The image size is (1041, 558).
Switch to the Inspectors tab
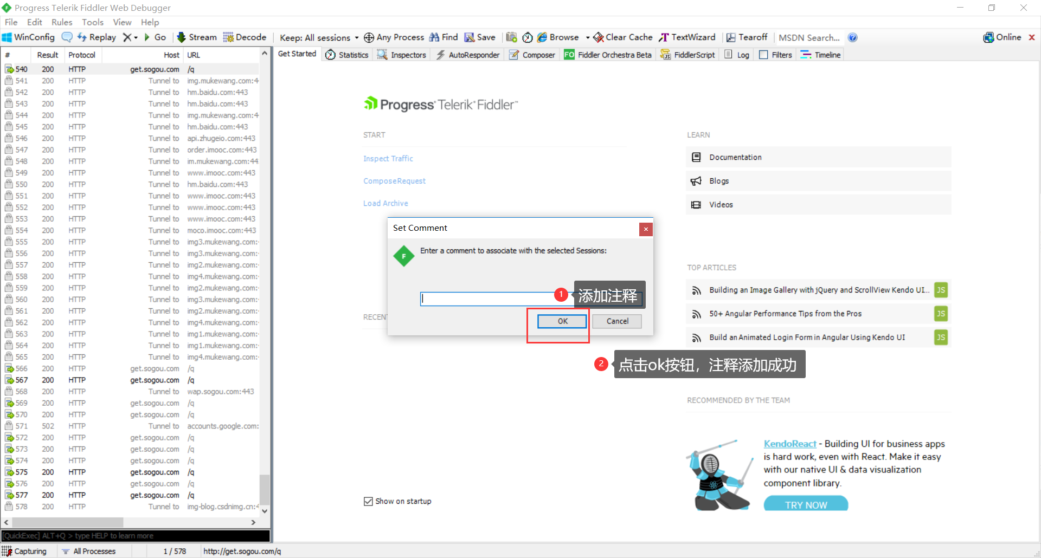402,55
